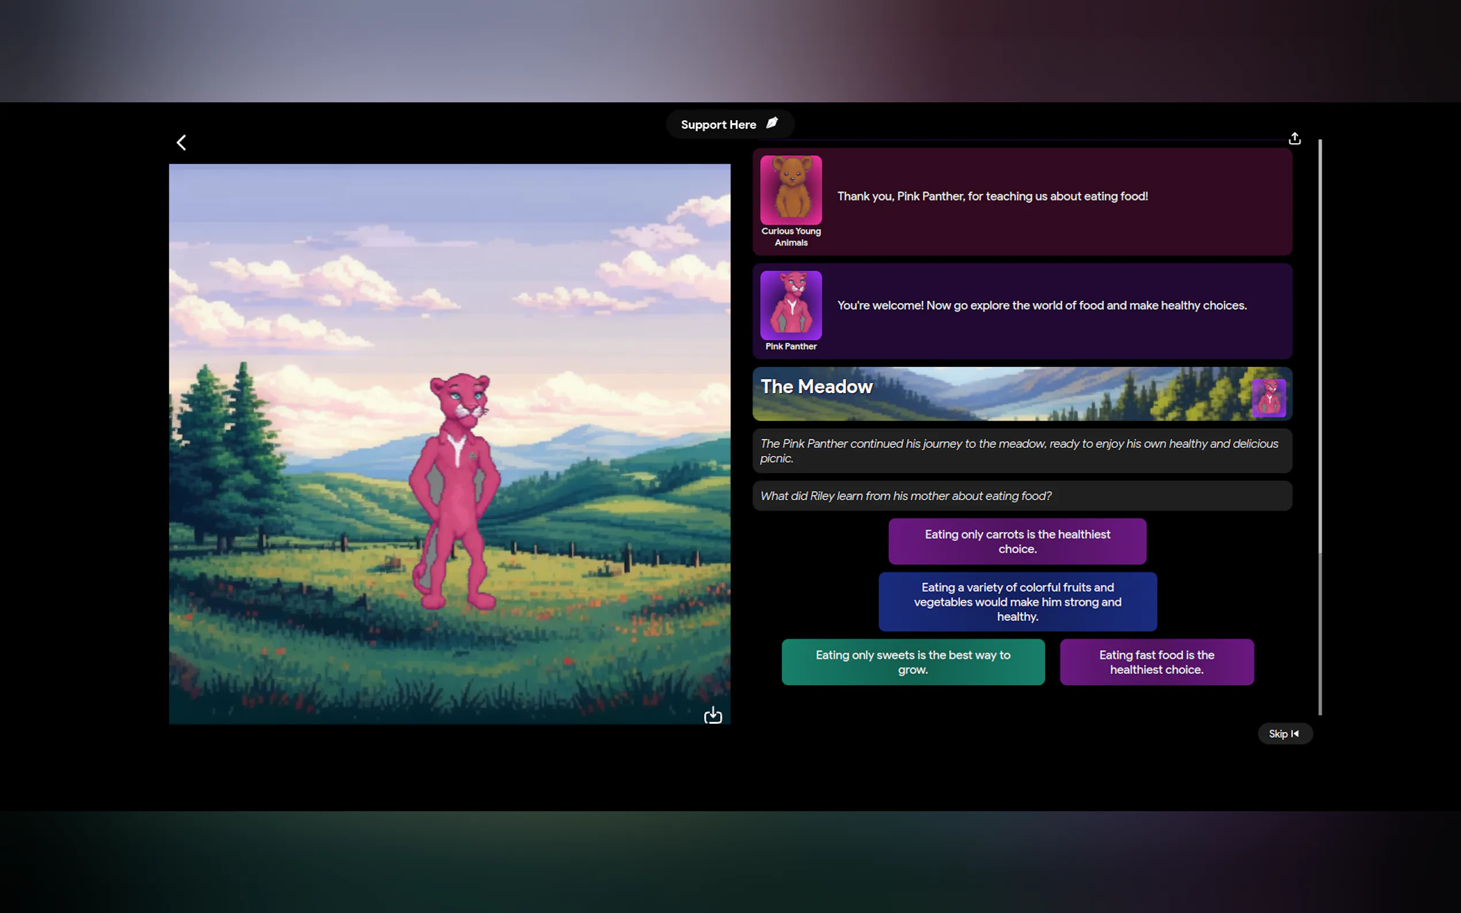The height and width of the screenshot is (913, 1461).
Task: Click the narration text about the picnic
Action: point(1022,451)
